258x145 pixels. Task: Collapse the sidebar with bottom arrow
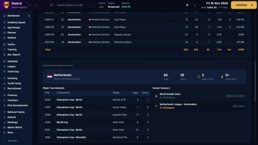click(x=4, y=141)
